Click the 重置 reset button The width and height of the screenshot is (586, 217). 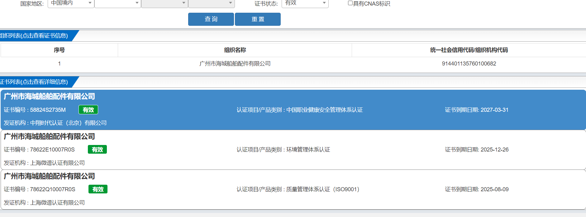click(258, 19)
